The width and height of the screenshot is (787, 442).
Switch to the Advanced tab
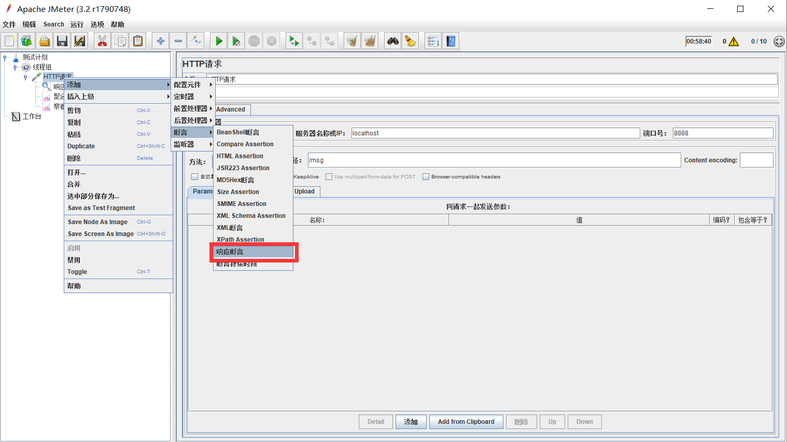(232, 109)
